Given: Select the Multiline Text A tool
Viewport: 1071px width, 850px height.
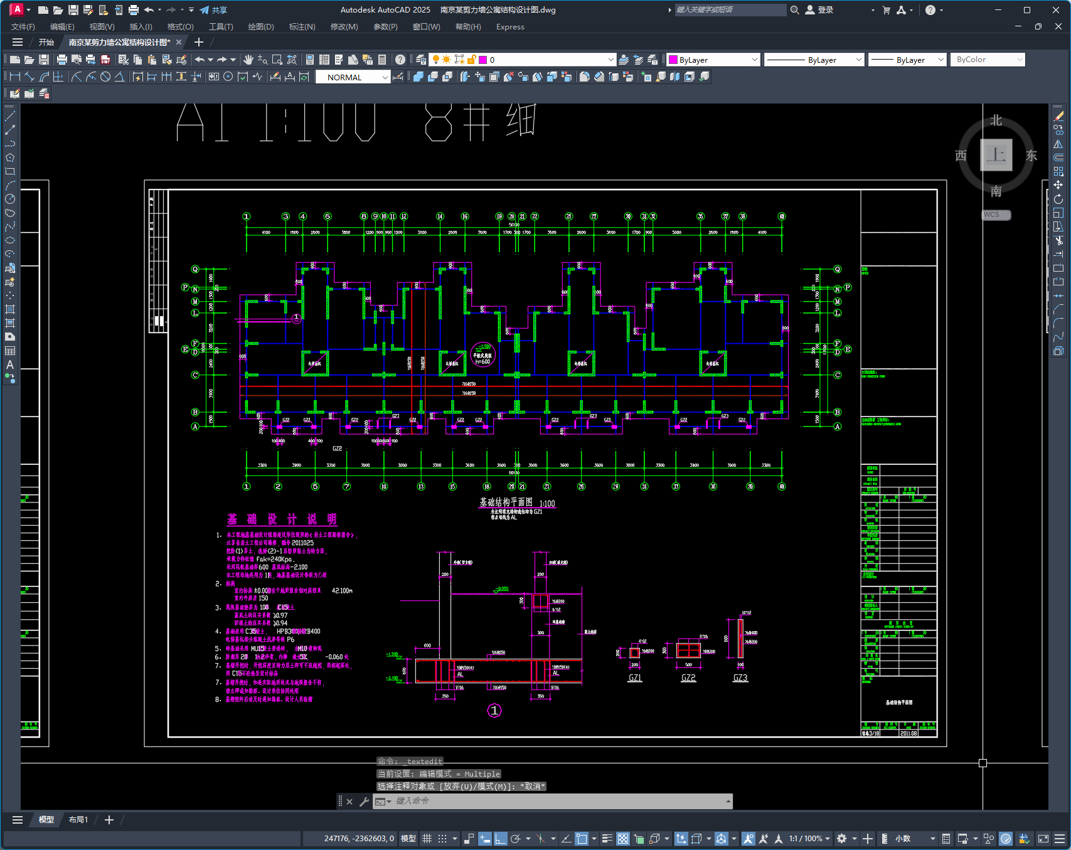Looking at the screenshot, I should (10, 364).
